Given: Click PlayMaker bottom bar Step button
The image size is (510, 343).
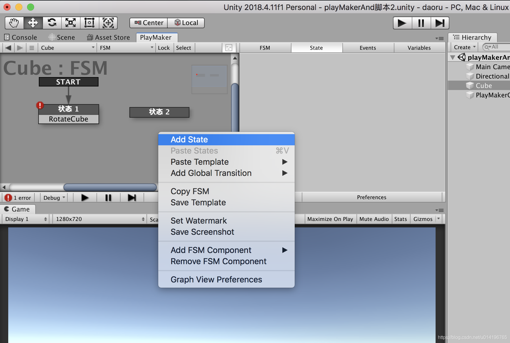Looking at the screenshot, I should coord(132,198).
